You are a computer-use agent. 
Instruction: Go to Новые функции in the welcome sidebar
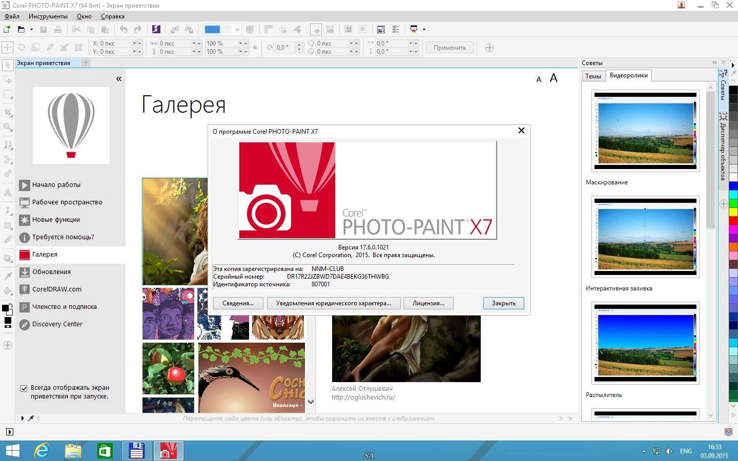click(56, 219)
